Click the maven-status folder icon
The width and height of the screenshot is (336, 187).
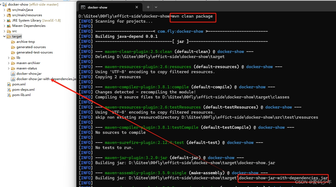click(x=13, y=68)
